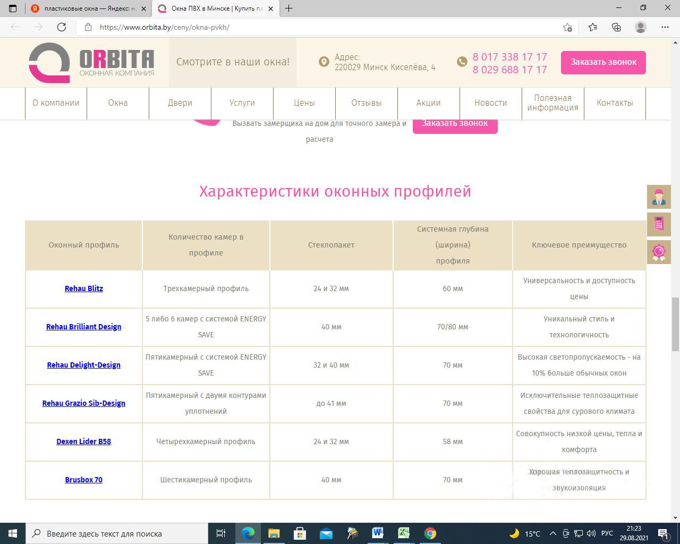Open the Окна navigation menu item
680x544 pixels.
(x=118, y=103)
